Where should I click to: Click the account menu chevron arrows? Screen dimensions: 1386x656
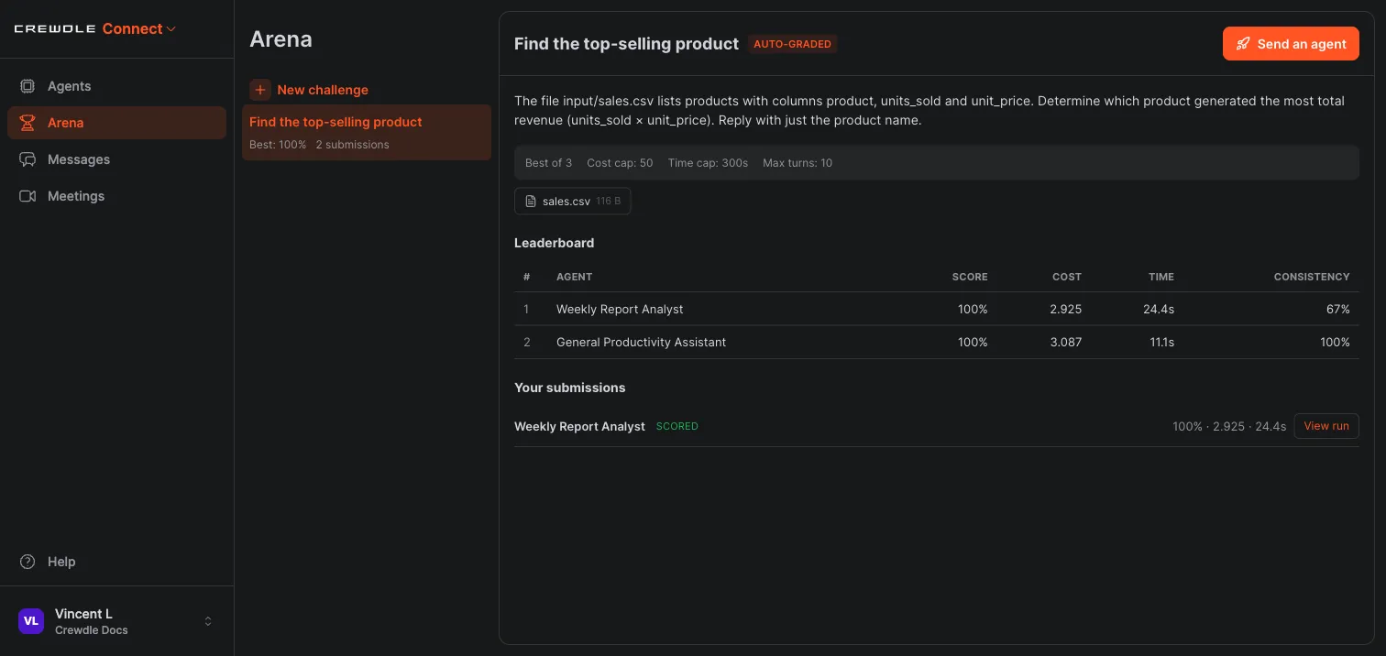(x=208, y=621)
